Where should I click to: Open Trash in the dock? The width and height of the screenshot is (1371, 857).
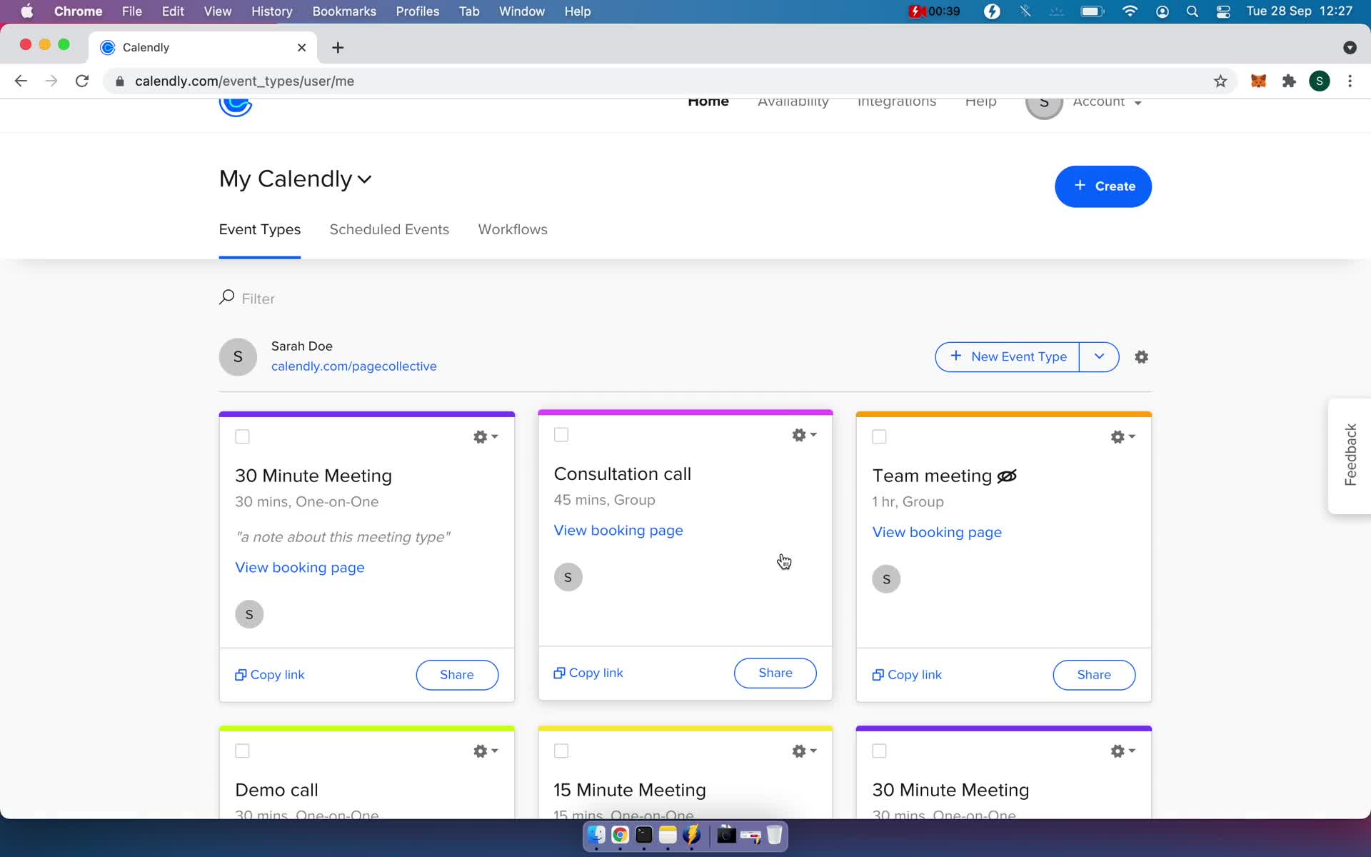(x=774, y=835)
